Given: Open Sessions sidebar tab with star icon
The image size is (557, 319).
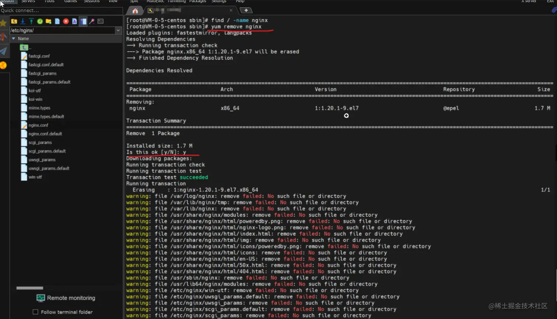Looking at the screenshot, I should click(x=4, y=24).
